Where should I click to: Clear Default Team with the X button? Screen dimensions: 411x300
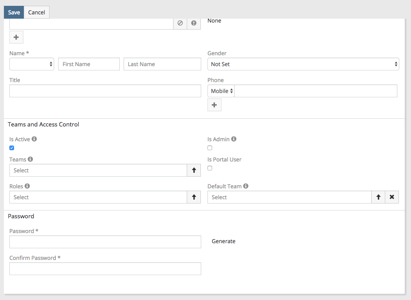pyautogui.click(x=392, y=197)
